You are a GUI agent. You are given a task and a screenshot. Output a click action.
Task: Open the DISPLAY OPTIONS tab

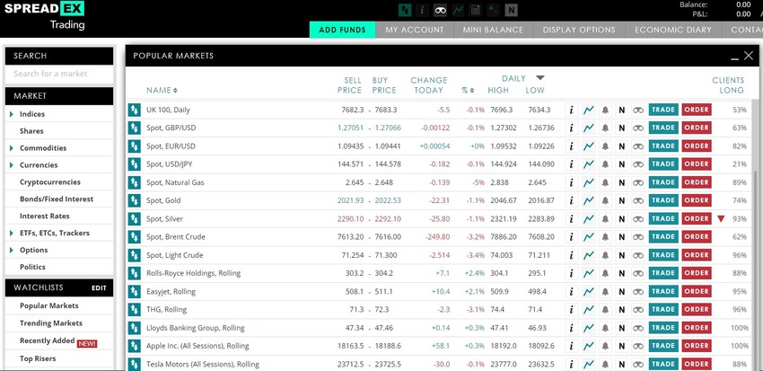pos(579,30)
